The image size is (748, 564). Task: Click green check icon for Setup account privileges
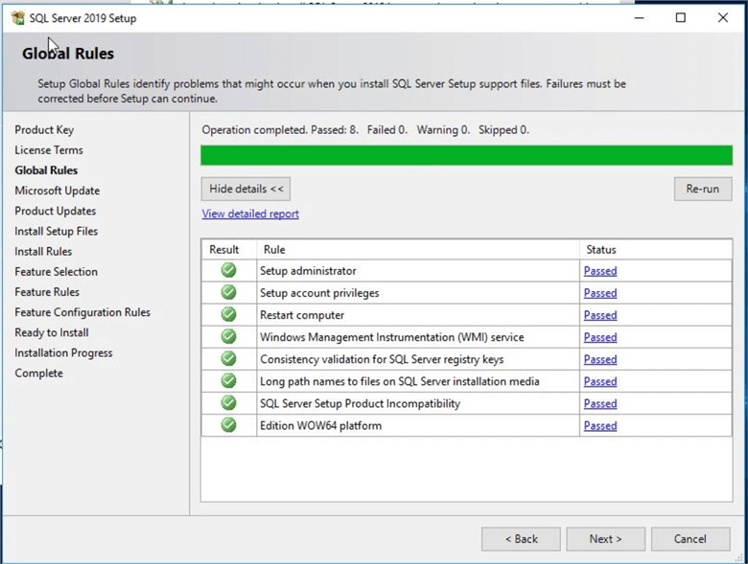coord(228,292)
